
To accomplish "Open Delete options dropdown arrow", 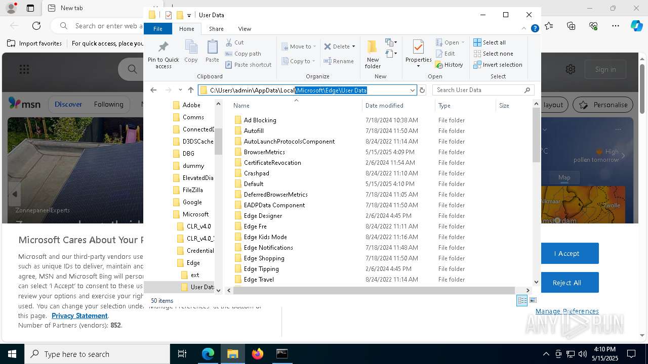I will click(353, 47).
